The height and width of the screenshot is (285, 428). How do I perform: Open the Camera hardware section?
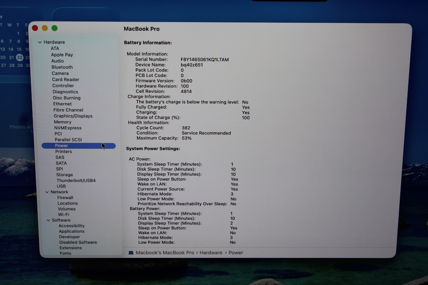coord(60,73)
